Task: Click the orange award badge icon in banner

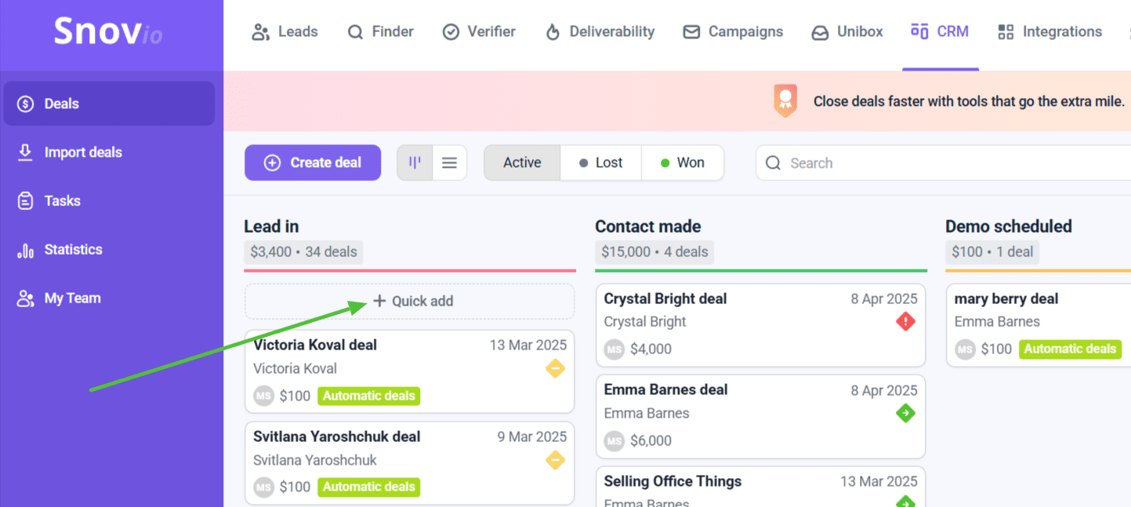Action: tap(785, 101)
